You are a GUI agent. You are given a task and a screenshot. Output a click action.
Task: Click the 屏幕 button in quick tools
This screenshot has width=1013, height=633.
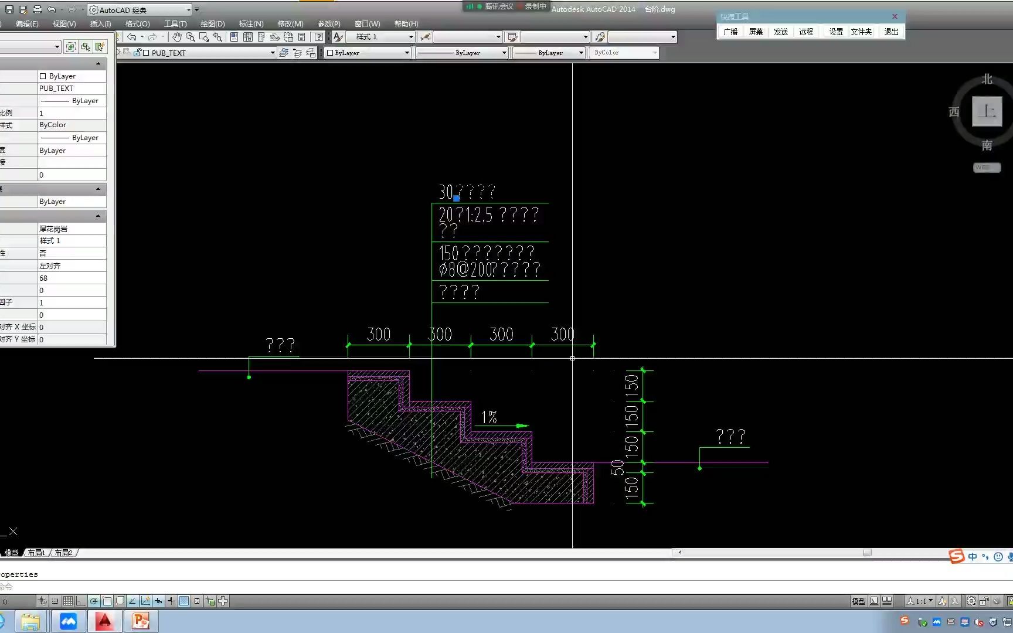click(756, 32)
